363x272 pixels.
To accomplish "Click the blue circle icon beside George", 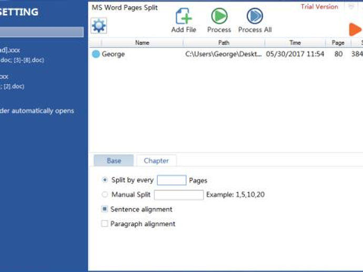I will (96, 54).
